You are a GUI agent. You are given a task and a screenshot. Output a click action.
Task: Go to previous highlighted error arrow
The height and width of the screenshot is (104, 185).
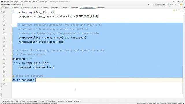[180, 10]
